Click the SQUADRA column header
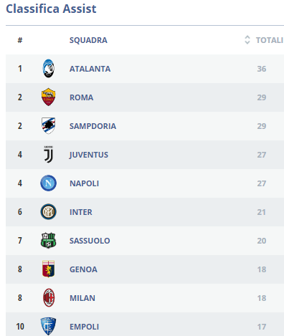This screenshot has height=336, width=284. [88, 40]
